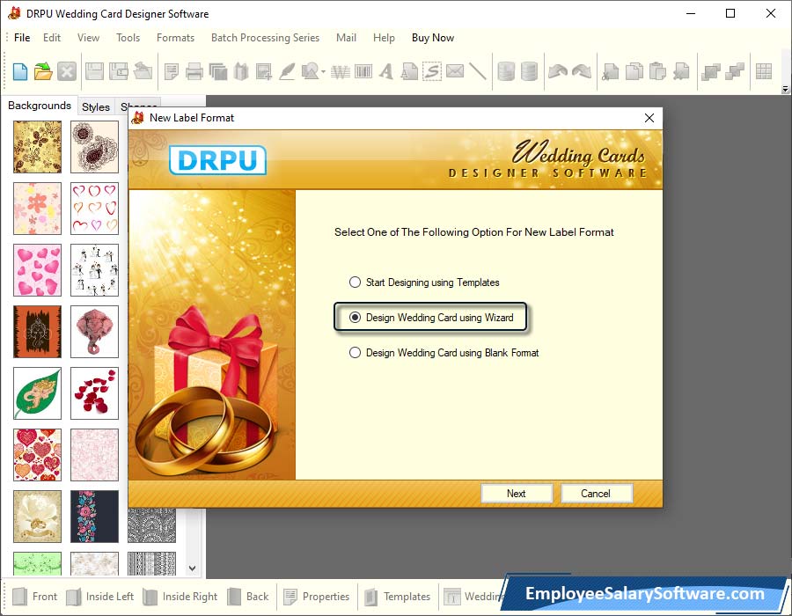This screenshot has width=792, height=616.
Task: Select Start Designing using Templates radio
Action: (356, 282)
